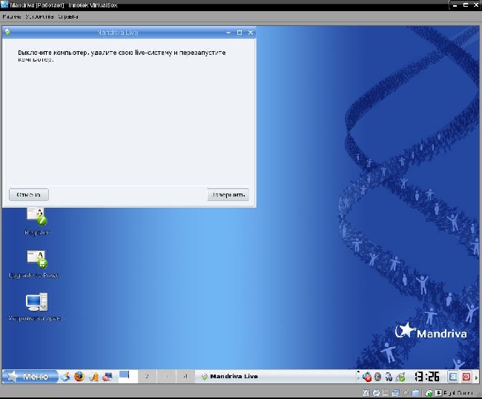
Task: Open Mandriva Control Center panel icon
Action: coord(108,376)
